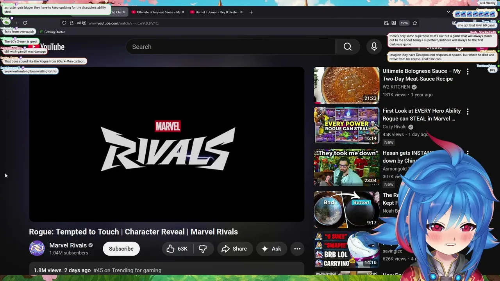The width and height of the screenshot is (500, 281).
Task: Open options menu for Rogue can STEAL video
Action: [x=468, y=111]
